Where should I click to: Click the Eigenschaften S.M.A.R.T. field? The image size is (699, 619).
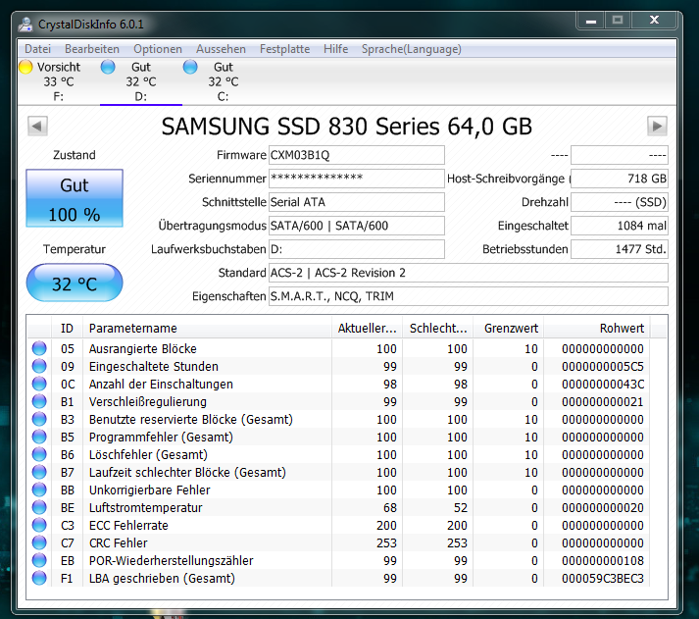tap(469, 296)
